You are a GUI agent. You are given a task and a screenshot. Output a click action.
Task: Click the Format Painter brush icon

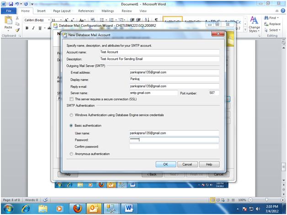click(17, 30)
